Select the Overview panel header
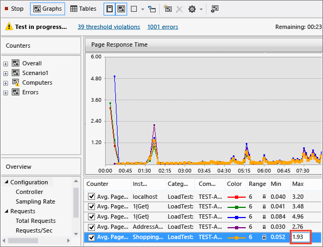Screen dimensions: 323x247 (41, 167)
